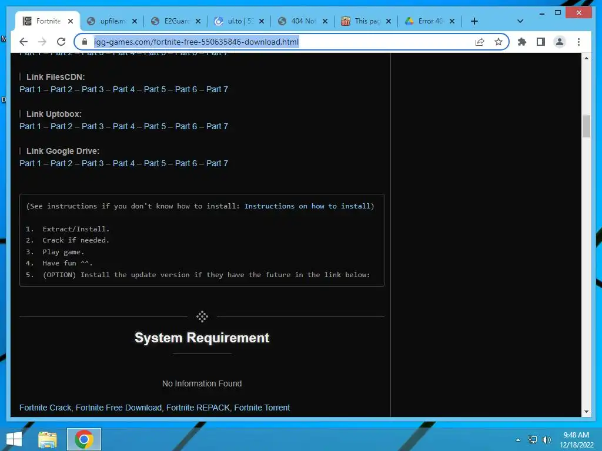This screenshot has width=602, height=451.
Task: Open Uptobox Part 5 link
Action: 155,126
